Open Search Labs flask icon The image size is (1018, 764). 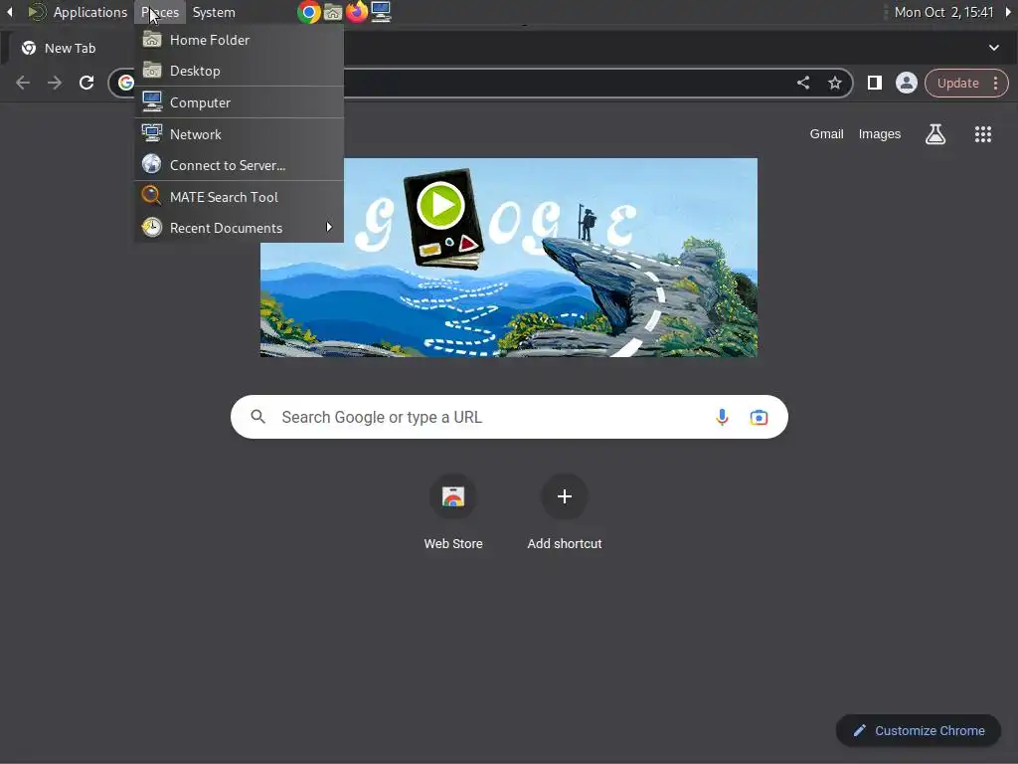click(x=935, y=134)
